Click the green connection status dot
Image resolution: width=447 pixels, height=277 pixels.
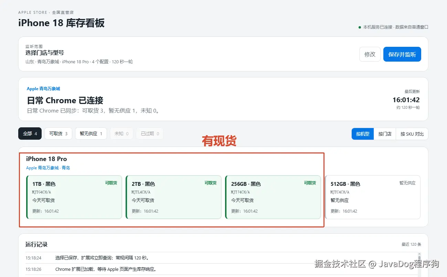click(x=360, y=27)
